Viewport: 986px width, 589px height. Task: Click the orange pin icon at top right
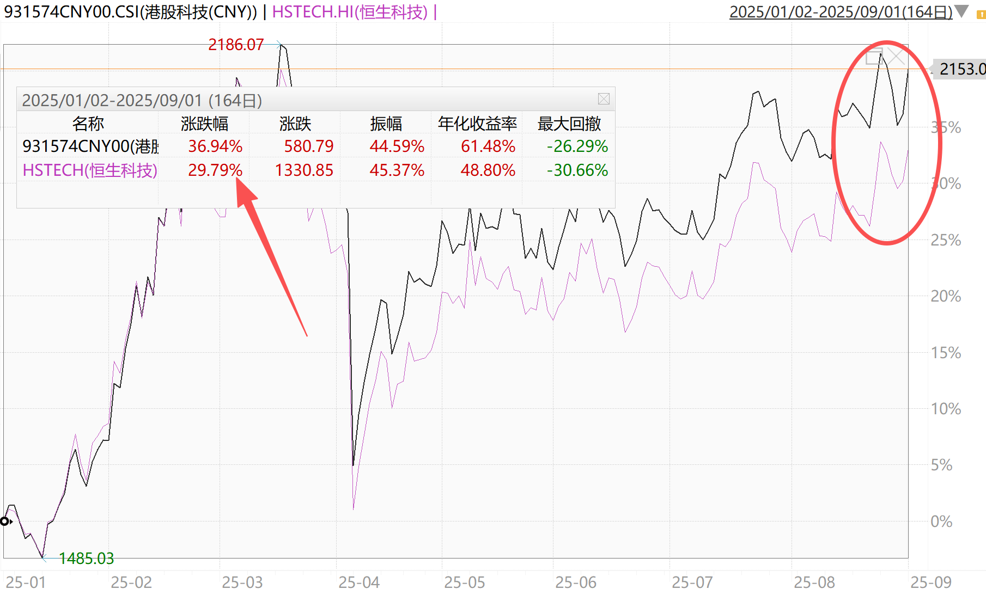click(x=981, y=15)
